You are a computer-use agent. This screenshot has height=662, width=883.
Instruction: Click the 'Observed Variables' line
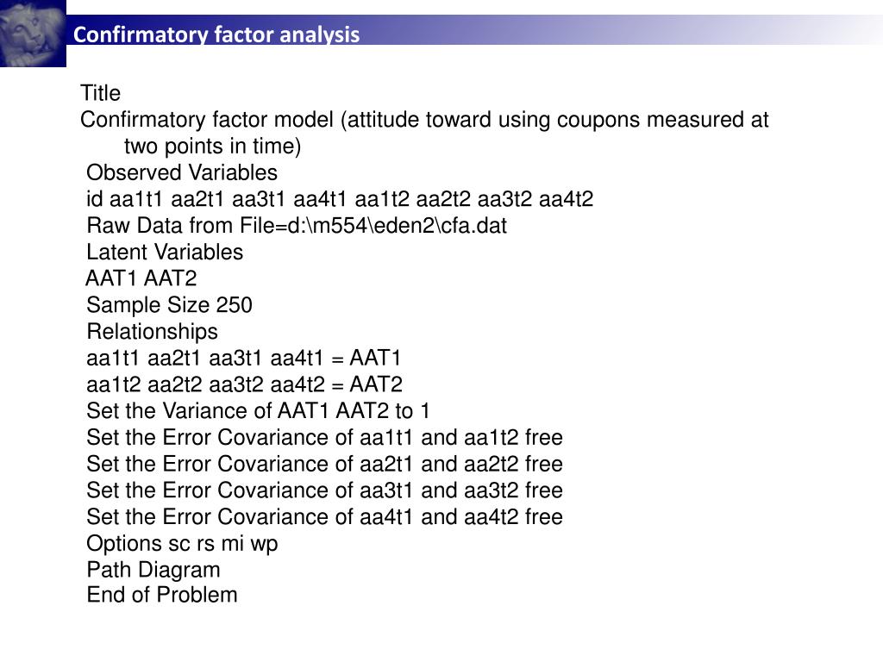(182, 172)
